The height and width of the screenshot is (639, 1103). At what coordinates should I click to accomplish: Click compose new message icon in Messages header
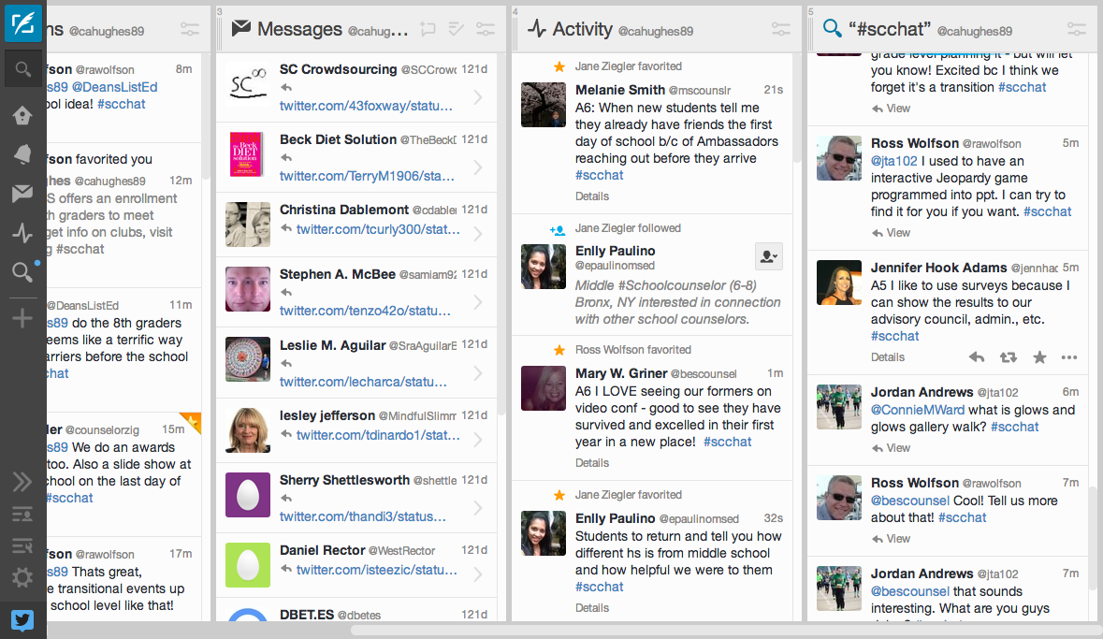[428, 29]
